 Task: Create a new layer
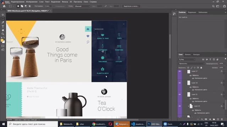(x=218, y=119)
